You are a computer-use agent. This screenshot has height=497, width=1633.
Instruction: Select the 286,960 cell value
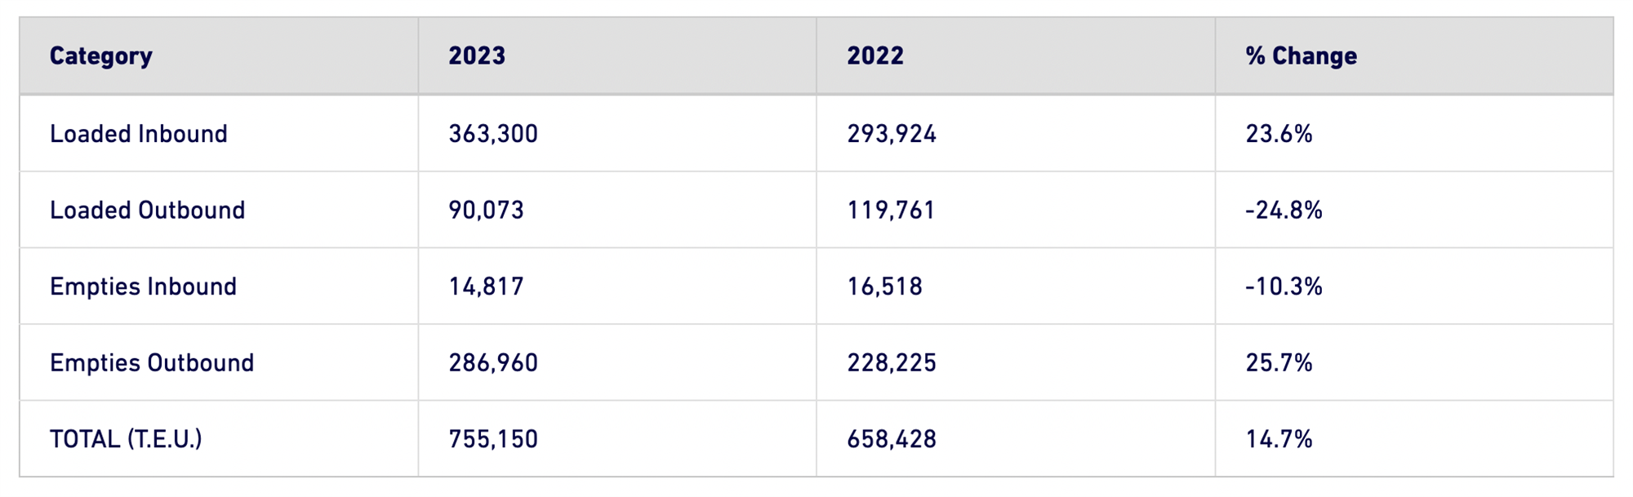(x=493, y=363)
